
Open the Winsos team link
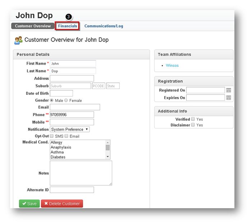[x=172, y=65]
